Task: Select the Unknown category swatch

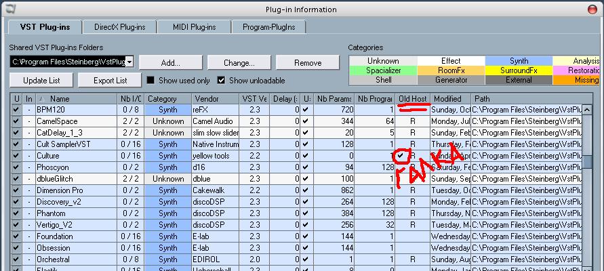Action: coord(383,61)
